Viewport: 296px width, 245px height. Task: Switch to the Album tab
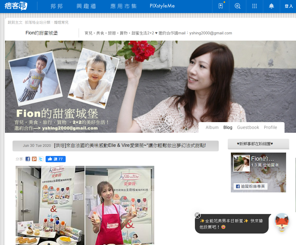(212, 127)
